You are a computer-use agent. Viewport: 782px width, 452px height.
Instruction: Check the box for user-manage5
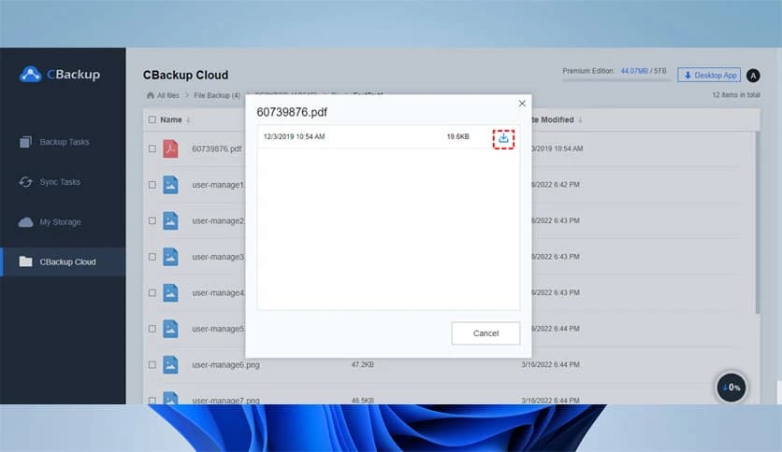[x=152, y=329]
